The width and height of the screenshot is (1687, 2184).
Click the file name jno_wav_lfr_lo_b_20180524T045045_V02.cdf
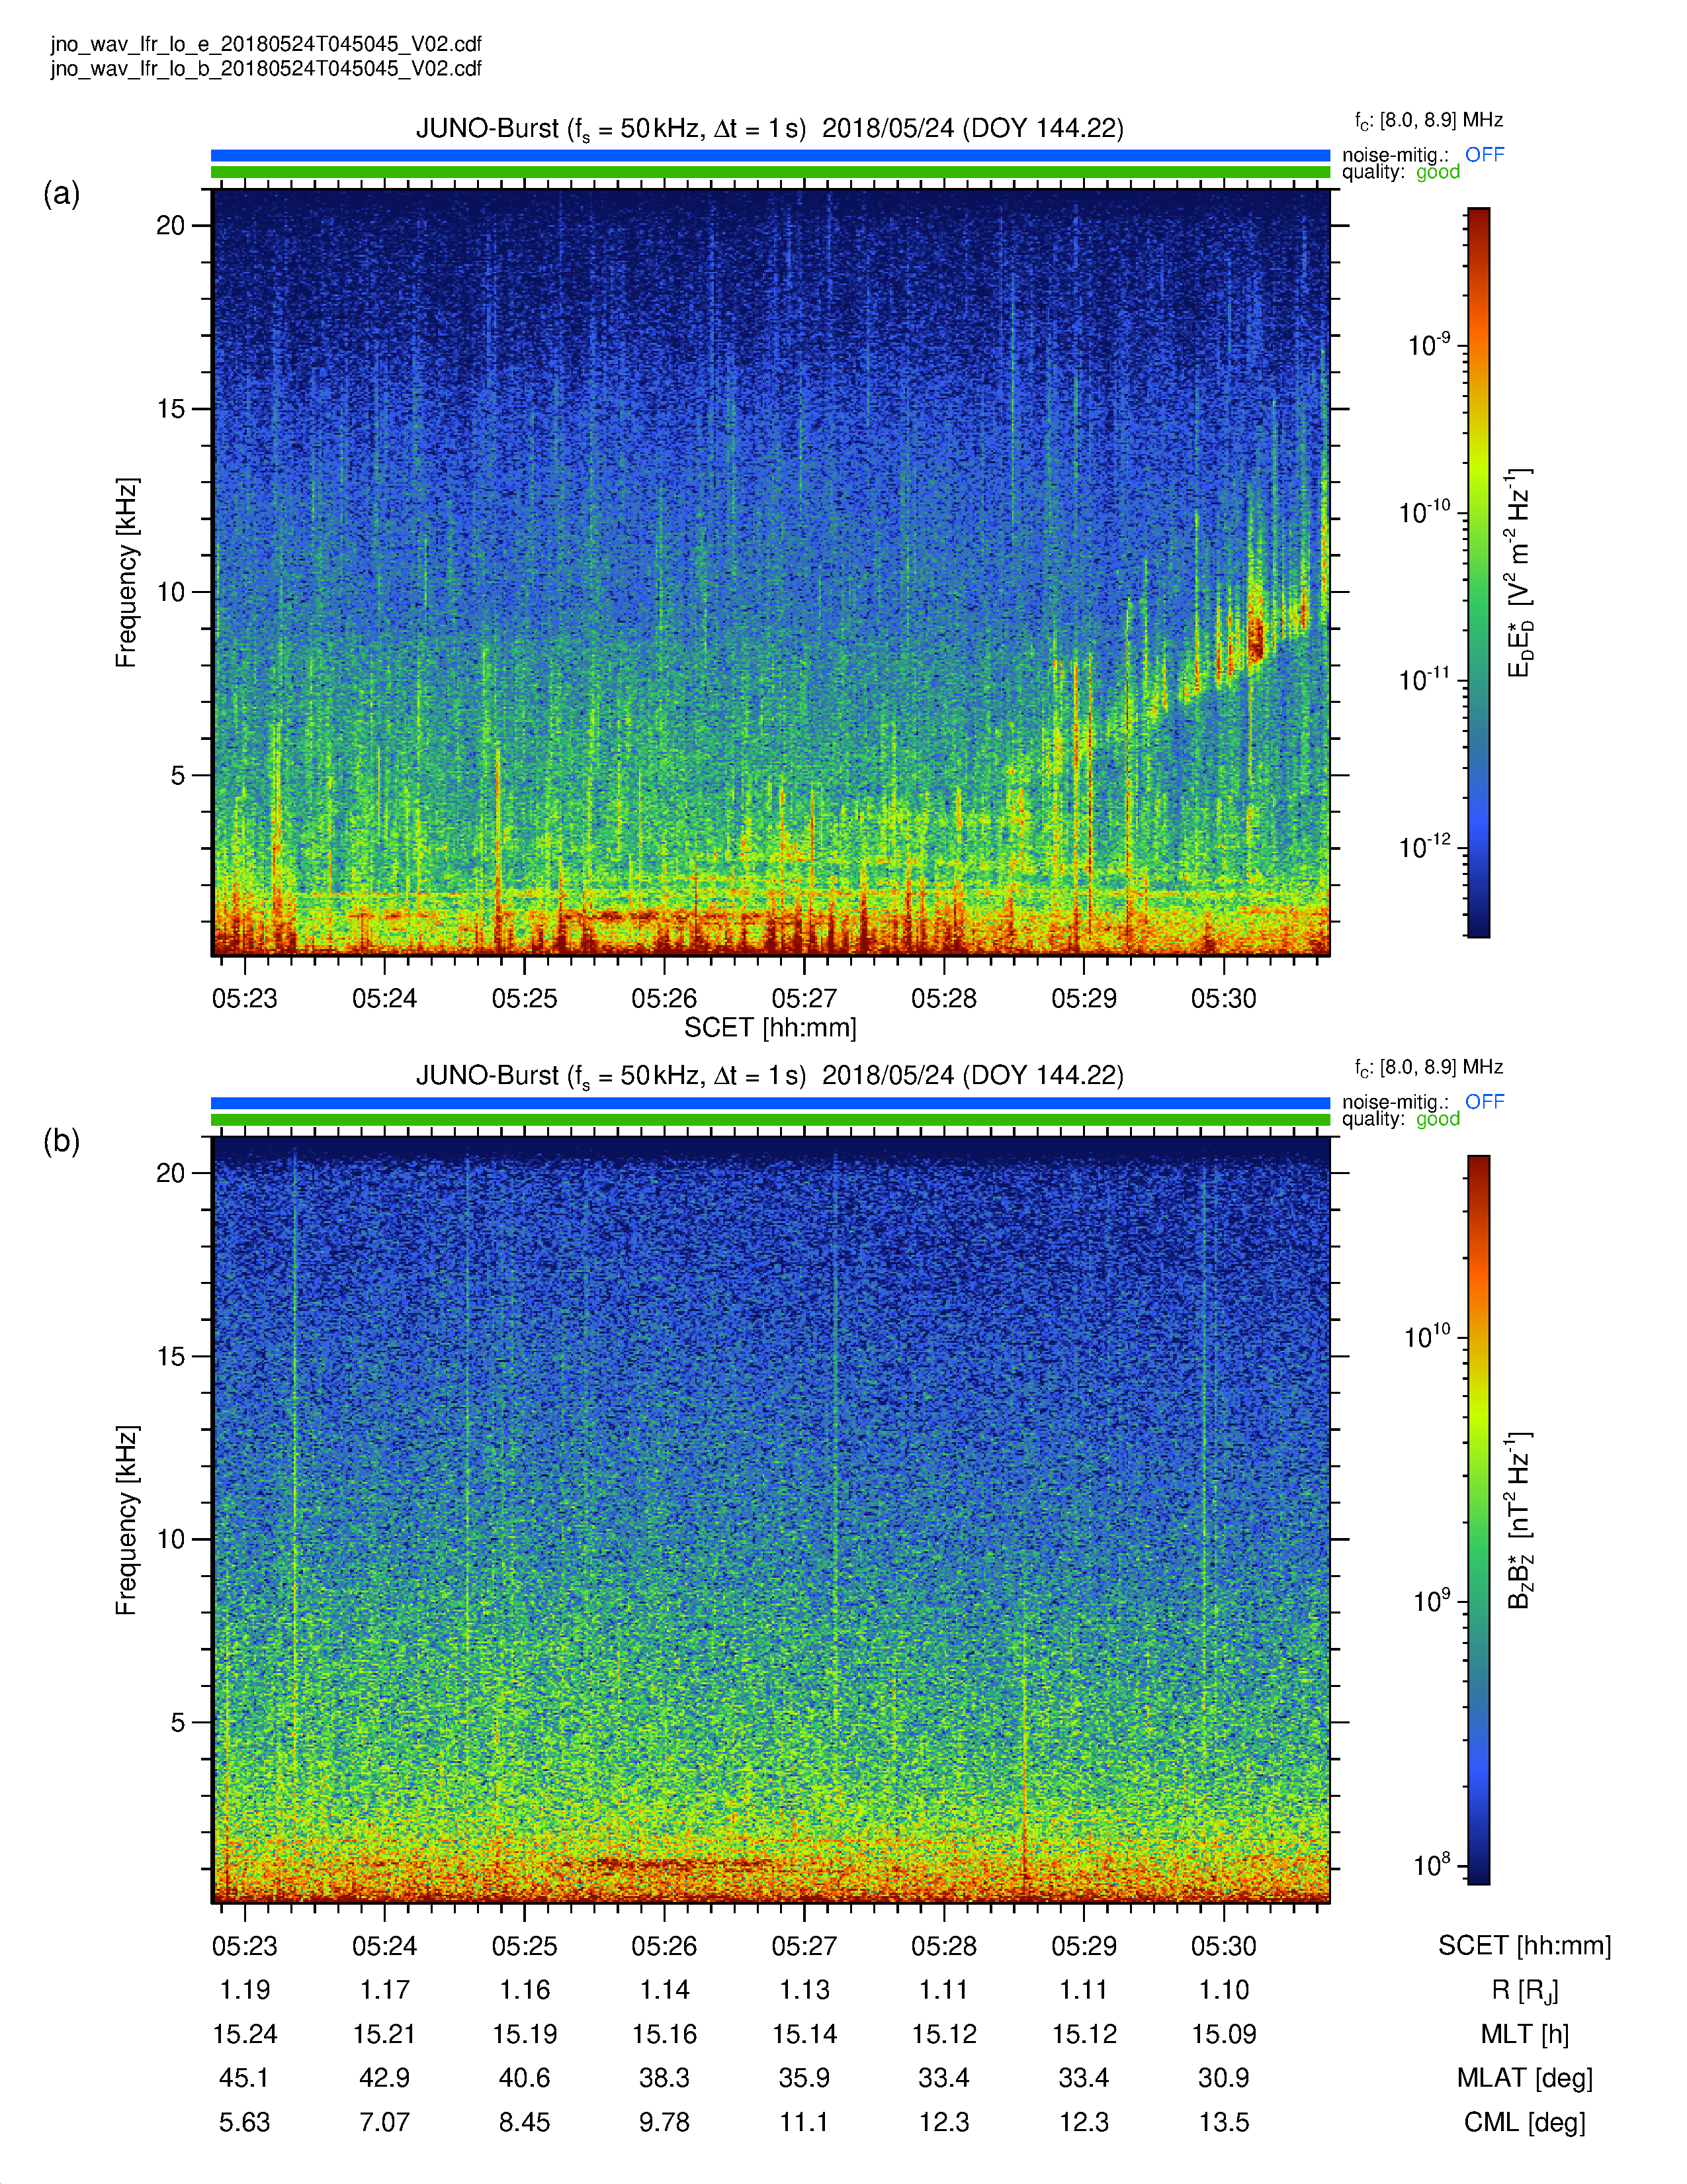pyautogui.click(x=266, y=68)
